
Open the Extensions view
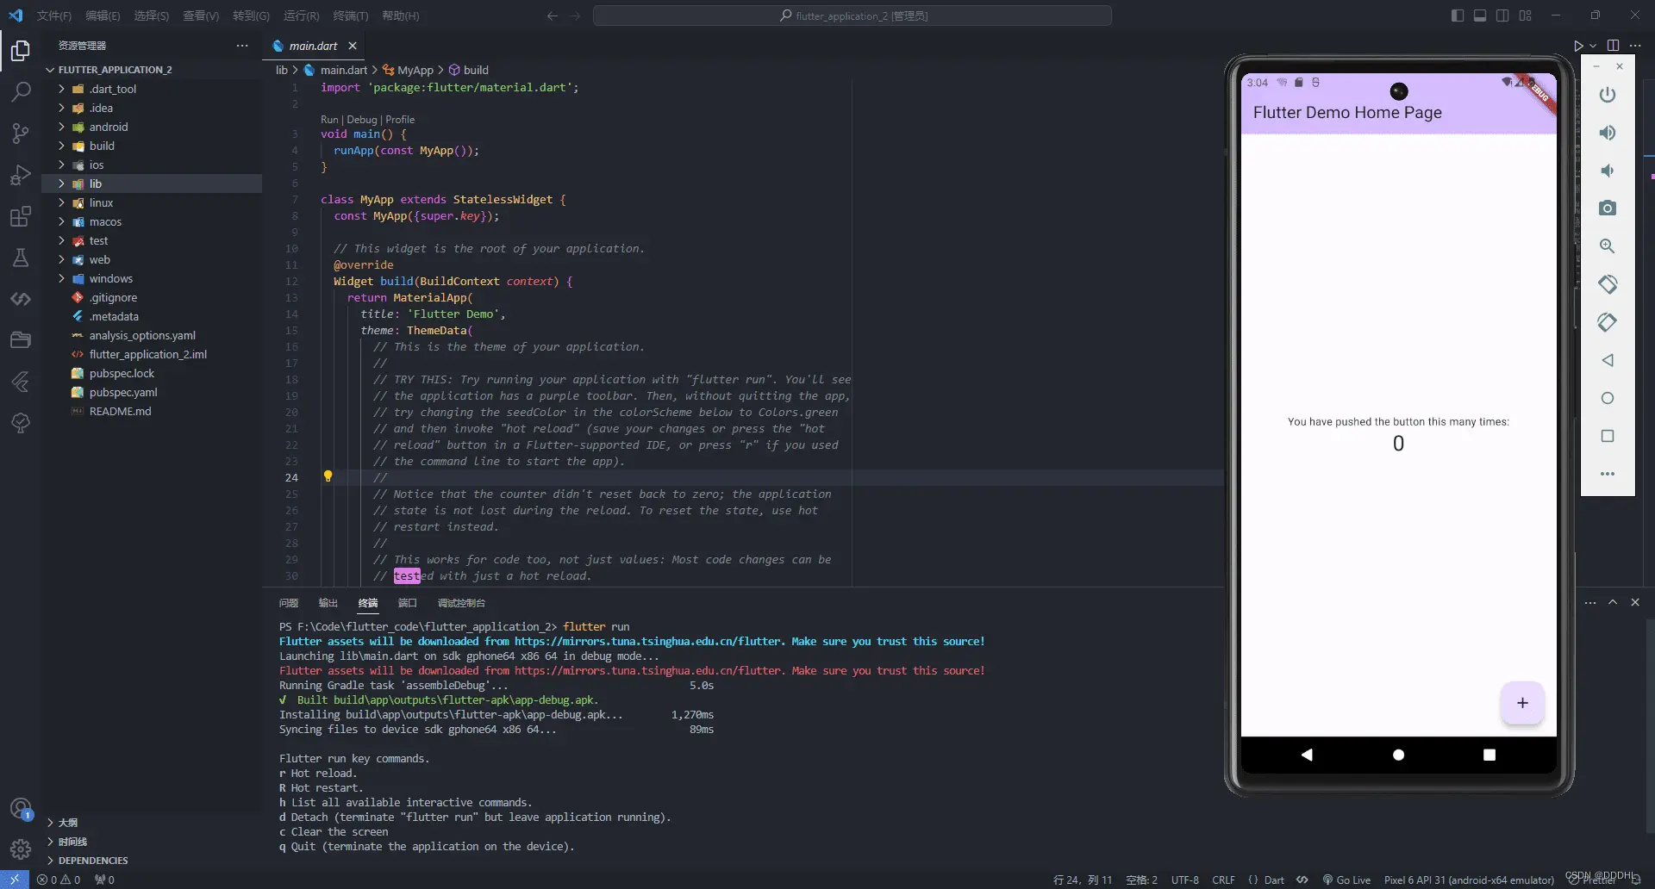[21, 216]
